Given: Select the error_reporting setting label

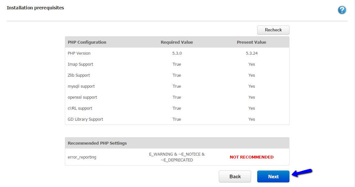Looking at the screenshot, I should (x=82, y=157).
